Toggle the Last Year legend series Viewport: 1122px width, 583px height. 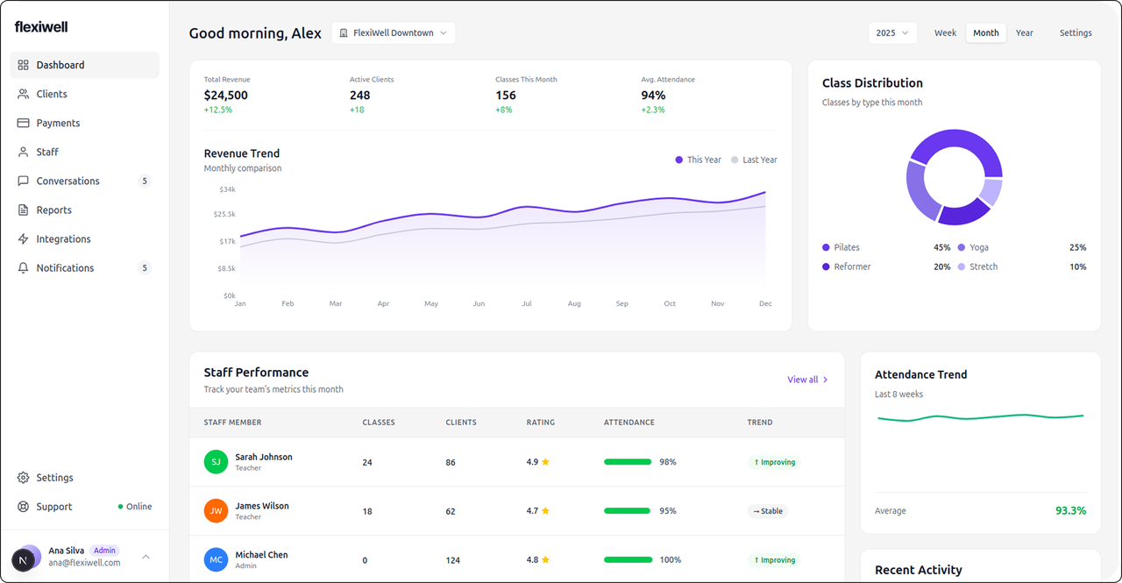pos(754,160)
